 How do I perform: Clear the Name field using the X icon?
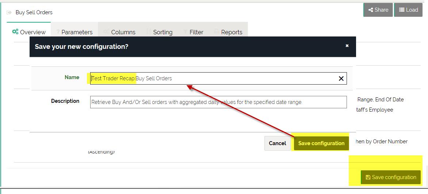[341, 78]
